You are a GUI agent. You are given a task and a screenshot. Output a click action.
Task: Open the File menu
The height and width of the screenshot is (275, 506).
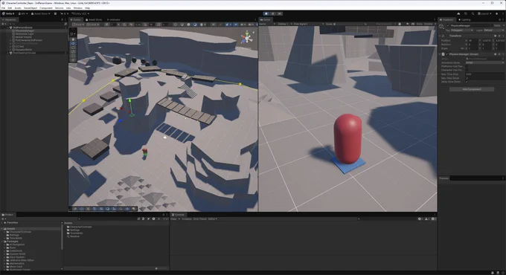click(3, 7)
